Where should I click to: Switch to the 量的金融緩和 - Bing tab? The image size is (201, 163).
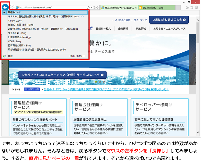pyautogui.click(x=157, y=8)
